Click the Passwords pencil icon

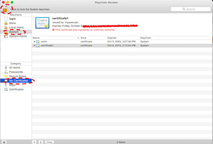coord(6,72)
